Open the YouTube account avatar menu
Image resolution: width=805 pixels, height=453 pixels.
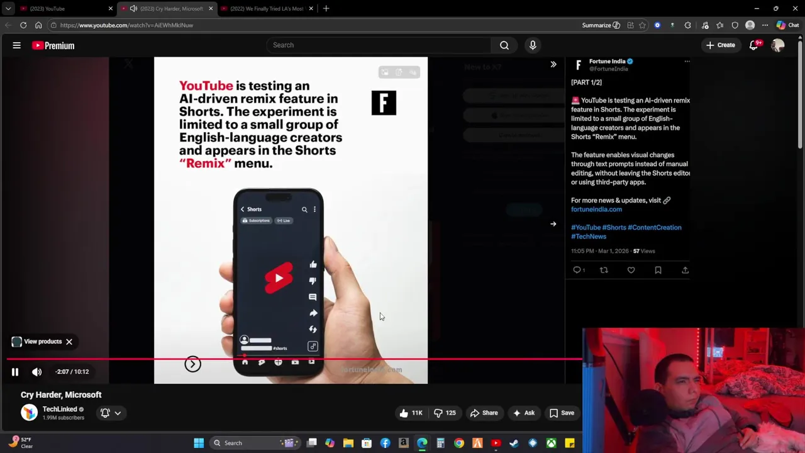pyautogui.click(x=778, y=45)
